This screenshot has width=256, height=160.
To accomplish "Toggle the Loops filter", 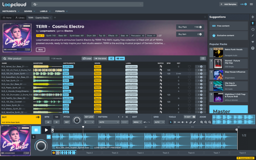I will pyautogui.click(x=87, y=59).
